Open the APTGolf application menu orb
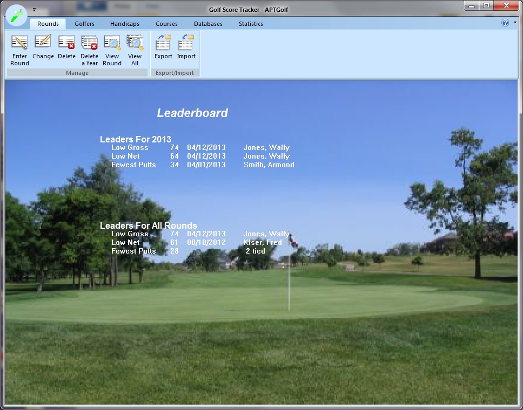Screen dimensions: 523x410 [x=17, y=15]
